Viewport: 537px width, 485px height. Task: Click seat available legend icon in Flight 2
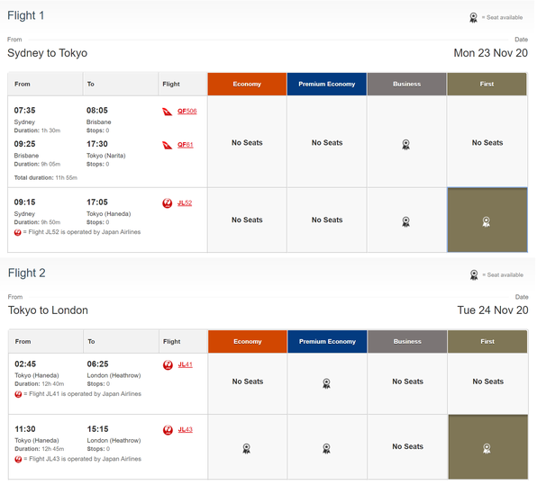[x=474, y=275]
